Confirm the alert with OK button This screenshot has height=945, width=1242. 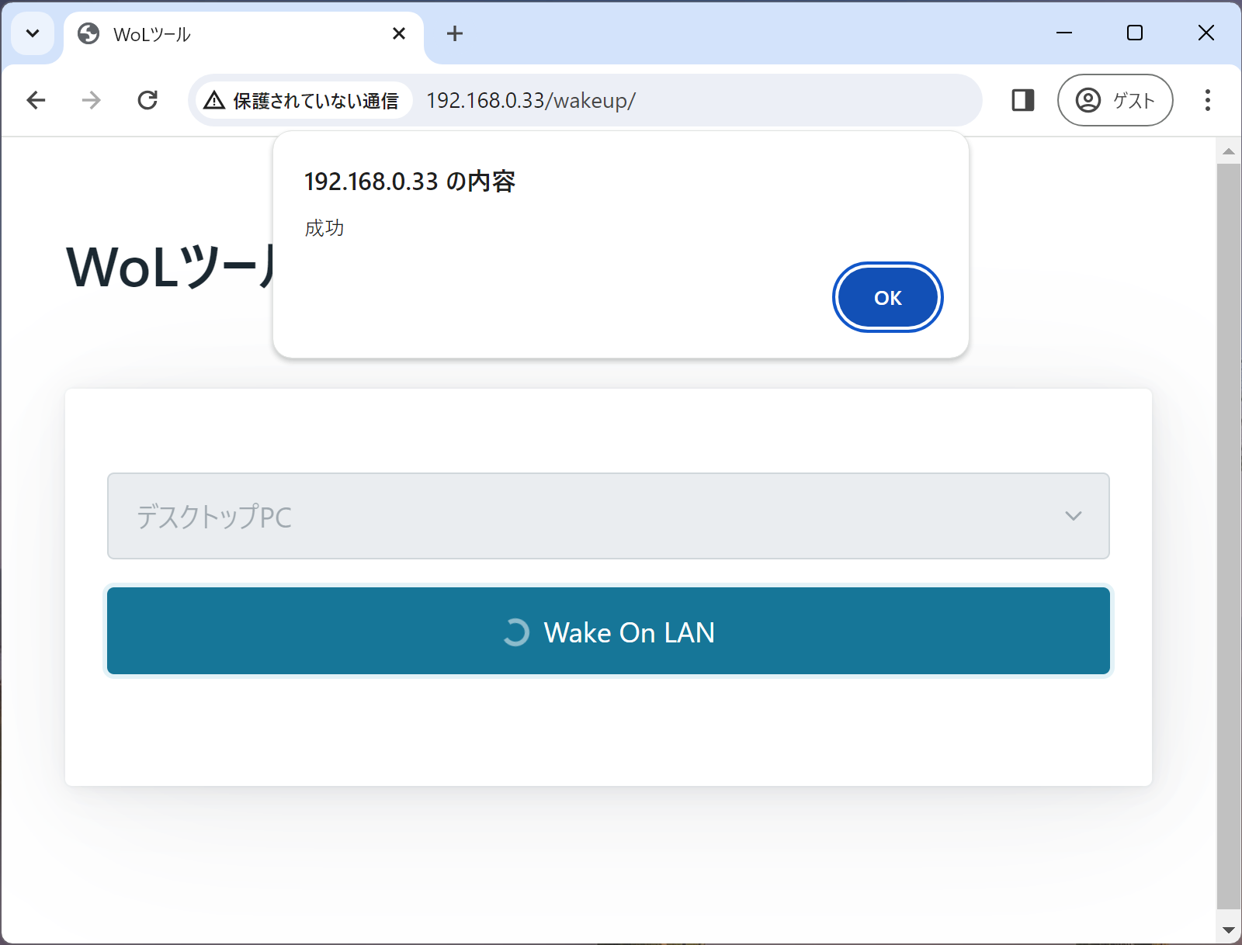coord(887,298)
